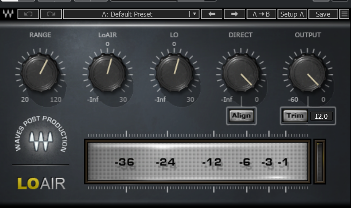Toggle the Setup A button
The width and height of the screenshot is (351, 208).
pyautogui.click(x=292, y=14)
